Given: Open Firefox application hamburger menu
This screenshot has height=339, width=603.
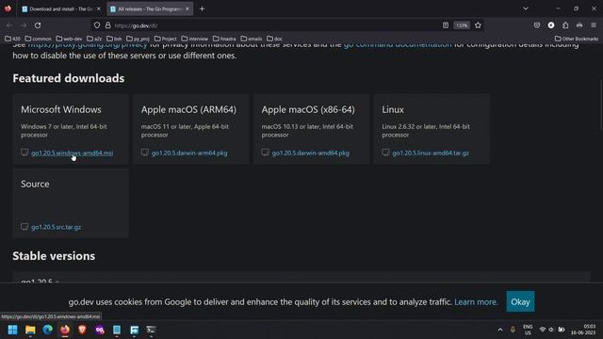Looking at the screenshot, I should tap(594, 25).
